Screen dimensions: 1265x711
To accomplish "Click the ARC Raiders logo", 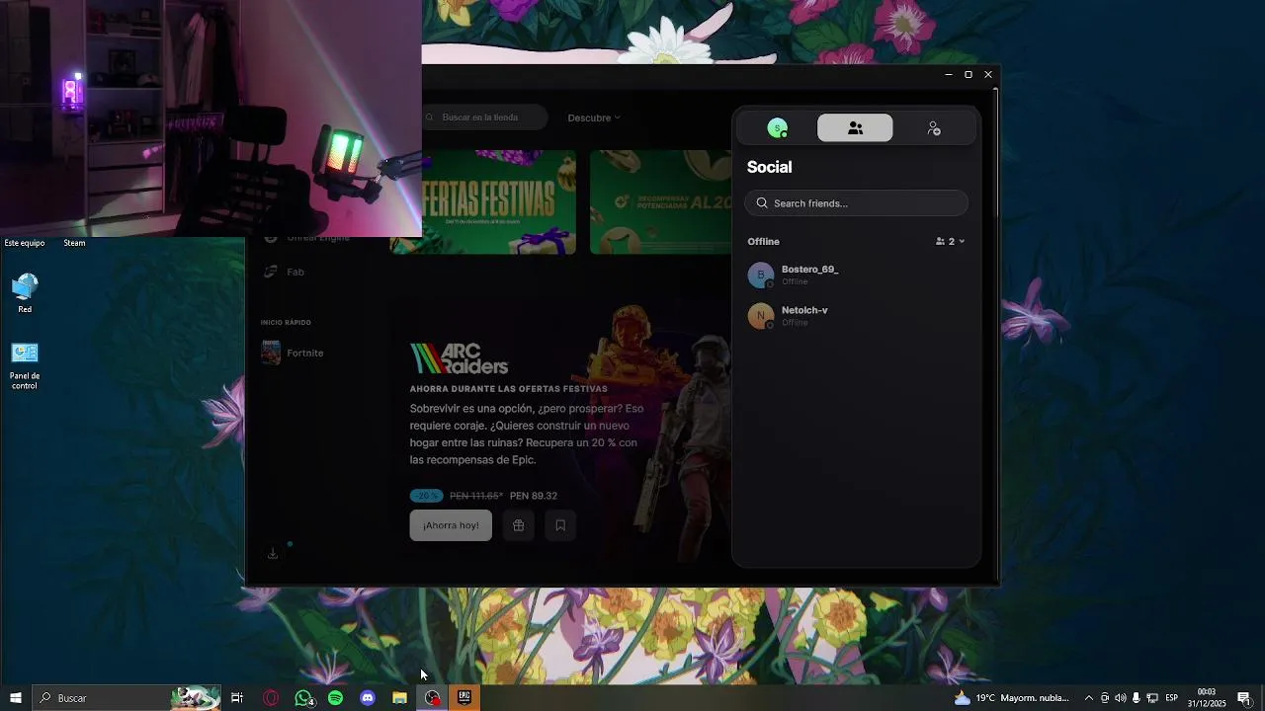I will 459,358.
